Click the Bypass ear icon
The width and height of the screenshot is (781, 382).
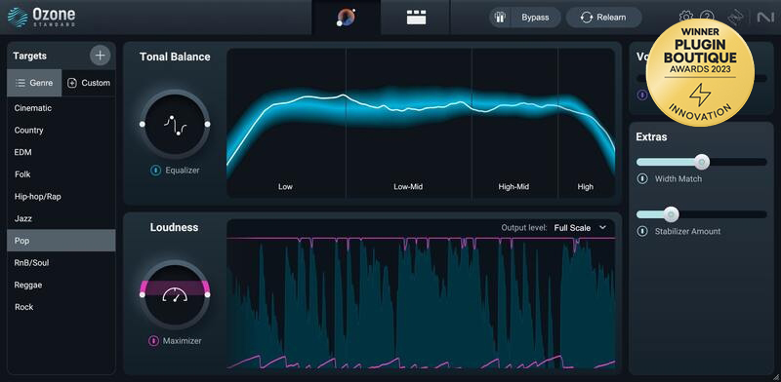click(500, 18)
